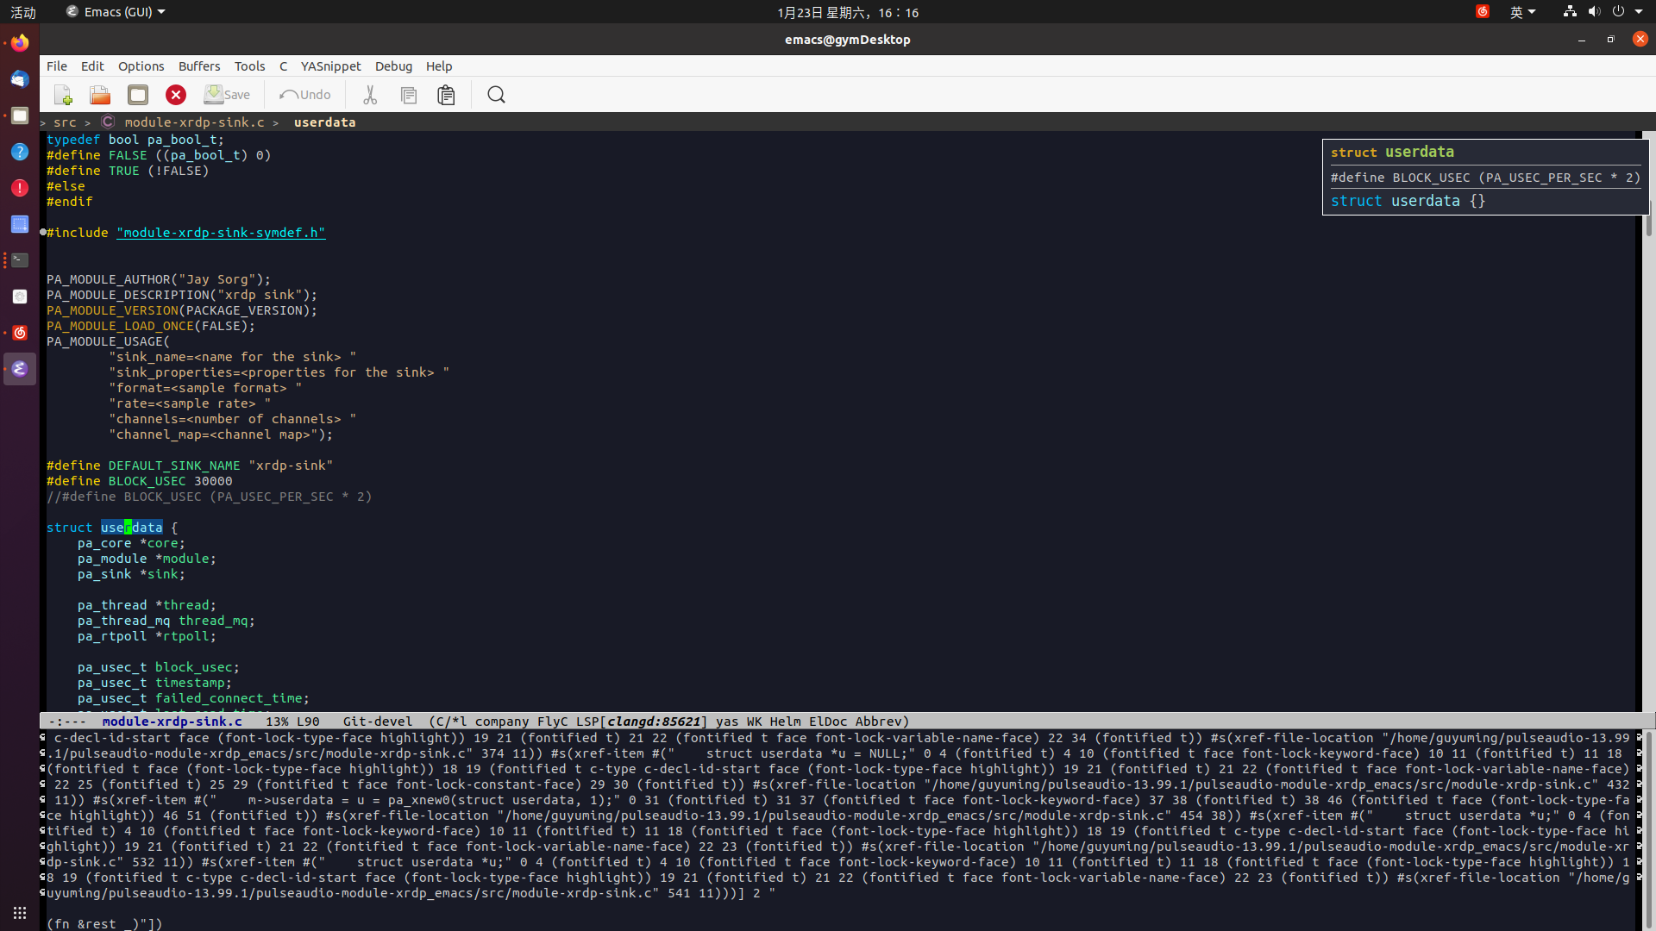1656x931 pixels.
Task: Cut selected text with the scissors icon
Action: click(x=369, y=95)
